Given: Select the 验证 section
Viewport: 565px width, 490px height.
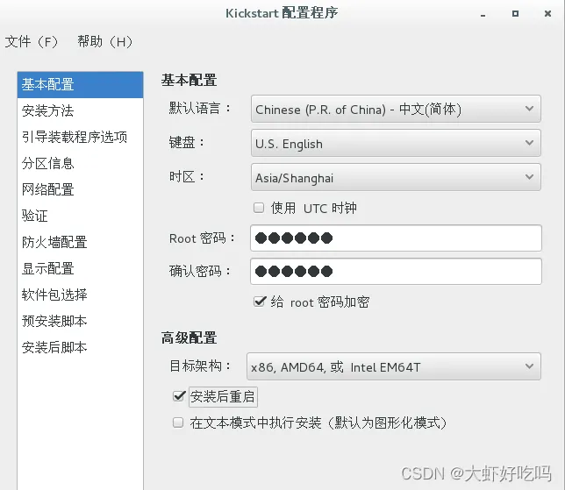Looking at the screenshot, I should [80, 216].
